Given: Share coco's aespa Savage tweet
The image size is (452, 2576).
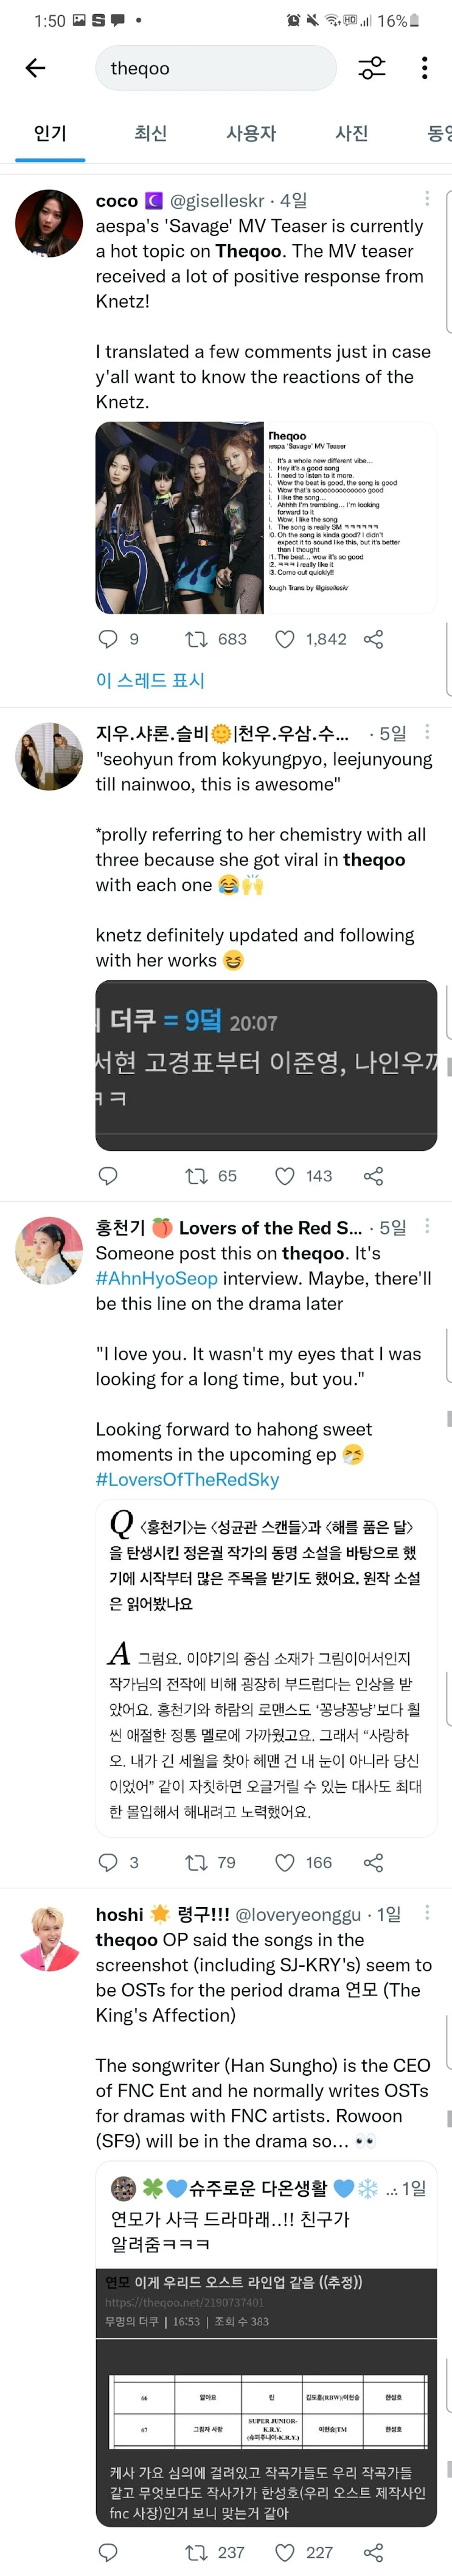Looking at the screenshot, I should click(374, 639).
